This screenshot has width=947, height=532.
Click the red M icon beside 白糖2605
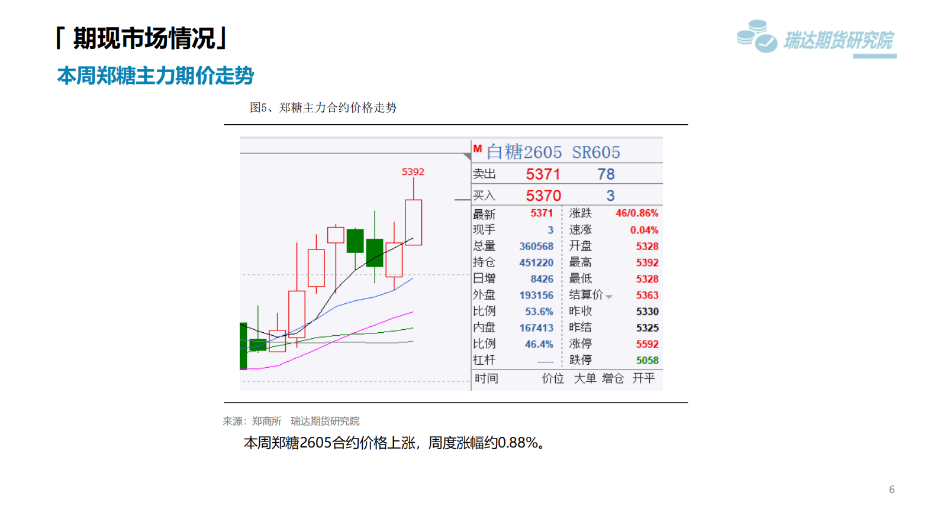pyautogui.click(x=478, y=149)
